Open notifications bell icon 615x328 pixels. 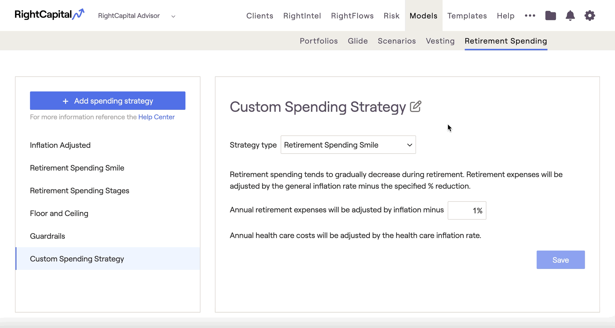tap(570, 15)
